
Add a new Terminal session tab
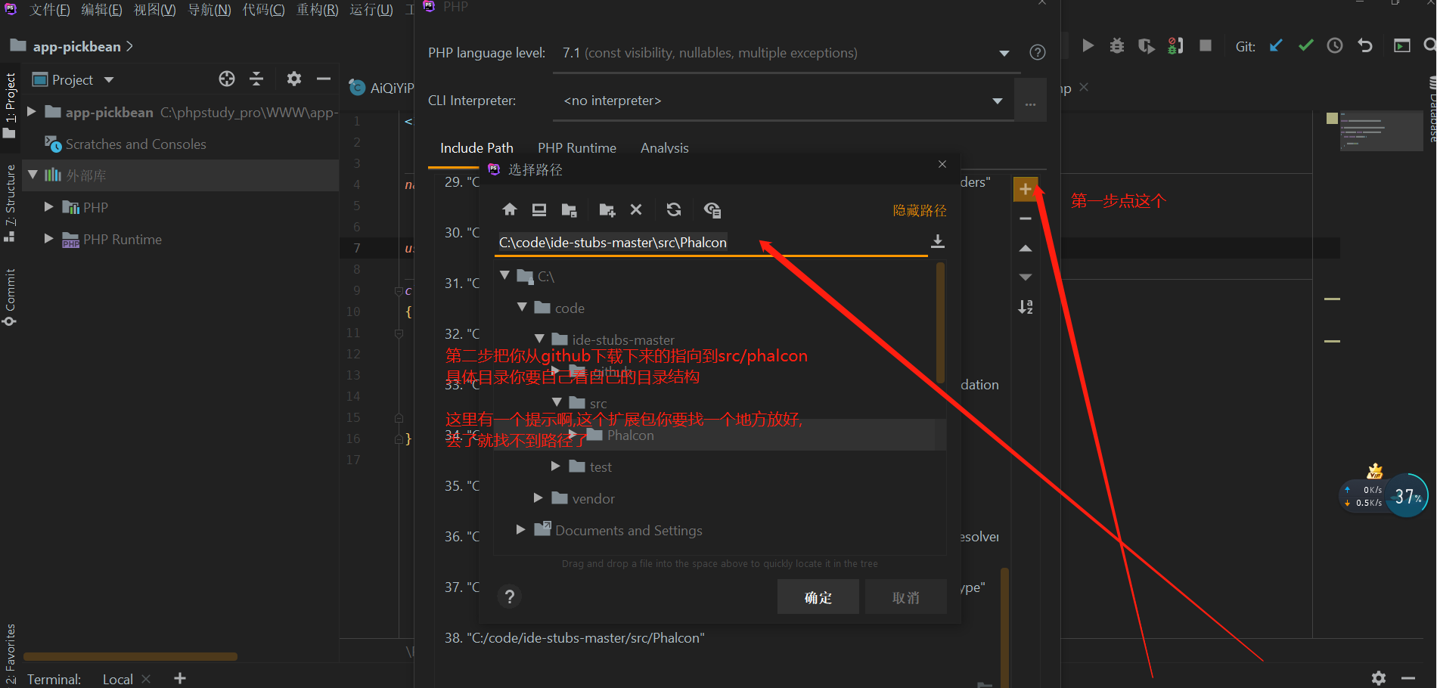pos(180,678)
